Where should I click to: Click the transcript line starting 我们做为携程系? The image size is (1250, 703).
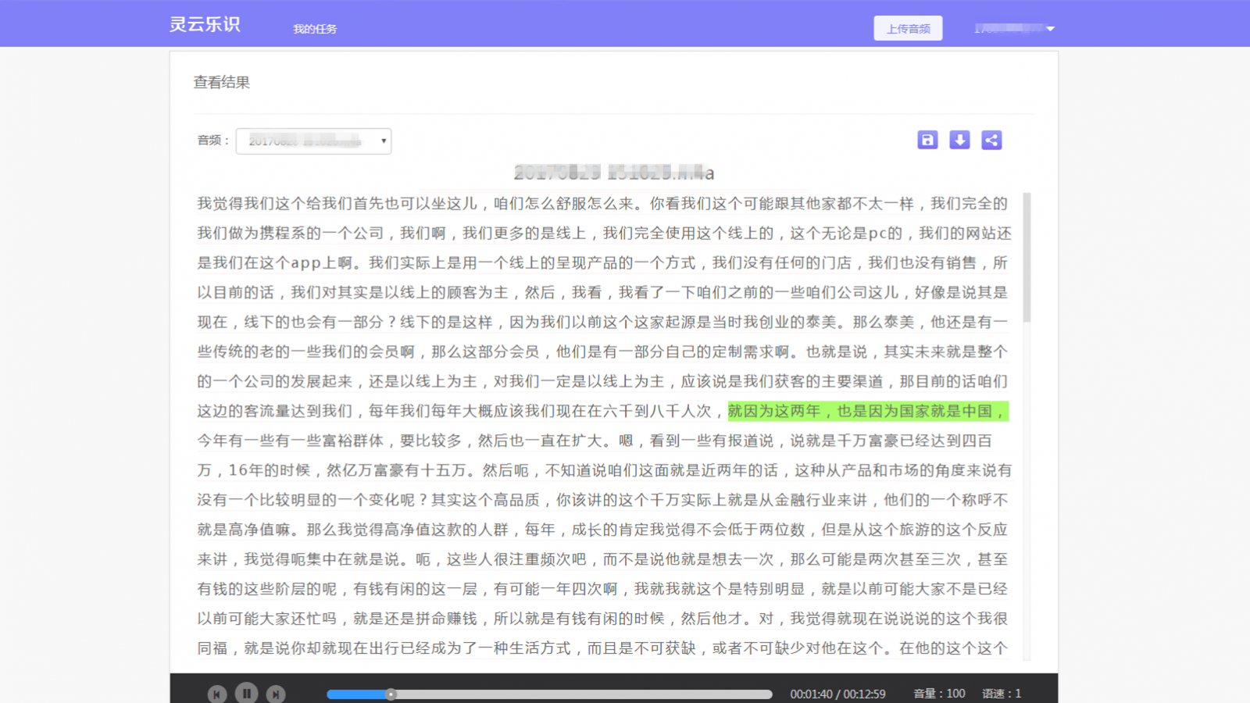[604, 233]
